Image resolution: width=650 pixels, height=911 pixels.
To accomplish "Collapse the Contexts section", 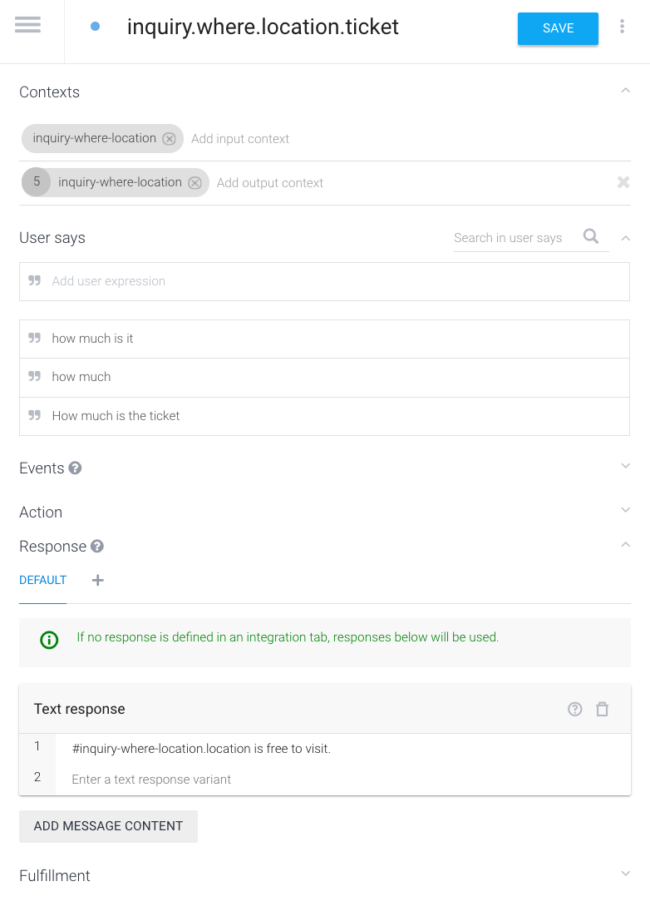I will click(625, 91).
